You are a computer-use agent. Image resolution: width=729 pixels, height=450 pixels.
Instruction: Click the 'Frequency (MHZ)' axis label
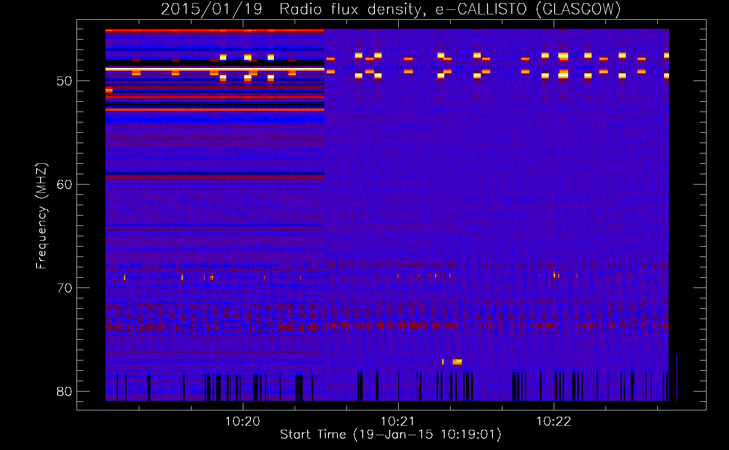tap(41, 216)
